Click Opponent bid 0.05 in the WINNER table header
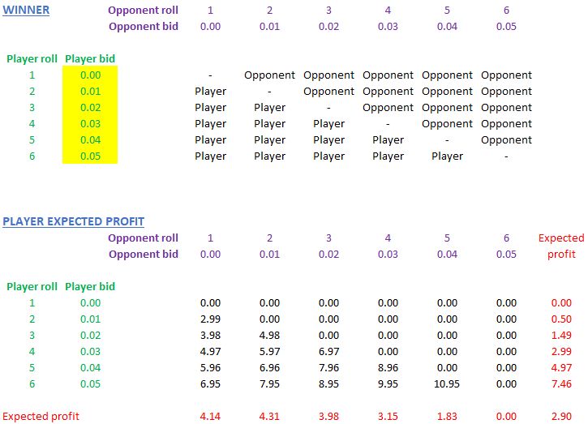Screen dimensions: 588x424 506,26
